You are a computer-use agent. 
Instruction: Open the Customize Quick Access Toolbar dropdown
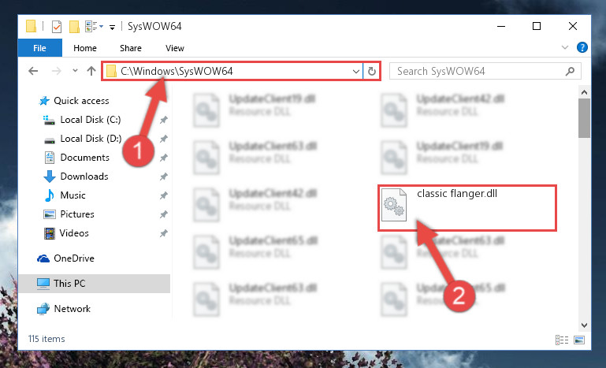(x=112, y=27)
